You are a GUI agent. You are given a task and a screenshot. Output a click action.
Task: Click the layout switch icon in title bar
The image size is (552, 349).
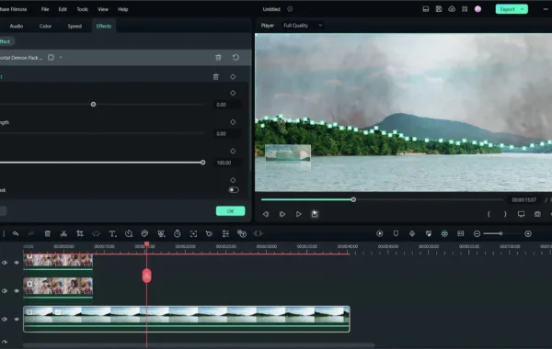tap(426, 9)
